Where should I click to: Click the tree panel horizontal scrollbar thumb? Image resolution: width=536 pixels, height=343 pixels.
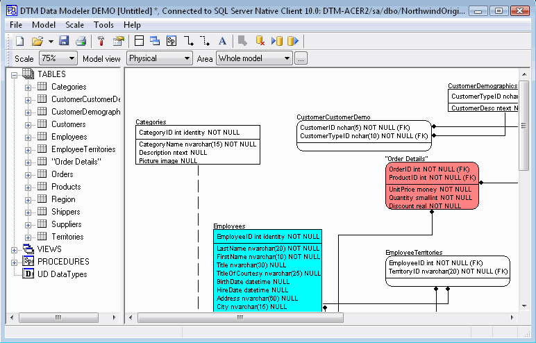pos(58,318)
